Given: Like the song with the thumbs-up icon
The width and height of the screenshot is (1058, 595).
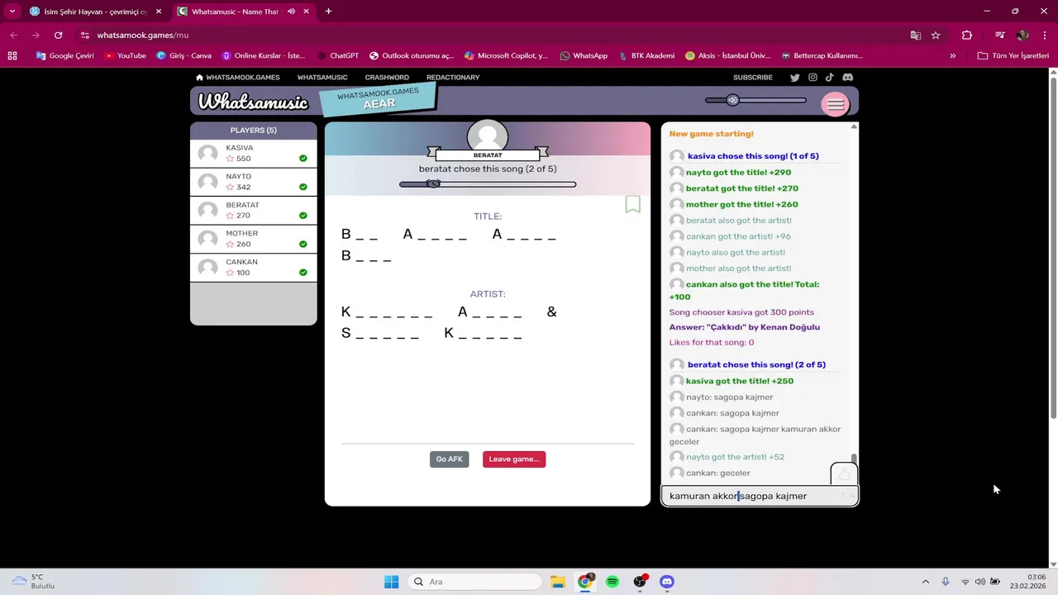Looking at the screenshot, I should tap(844, 474).
